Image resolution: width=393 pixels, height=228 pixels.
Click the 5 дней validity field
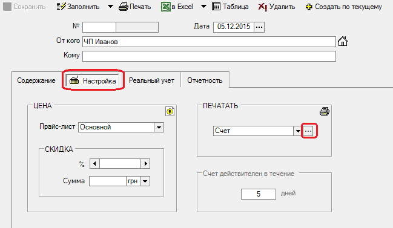point(259,194)
